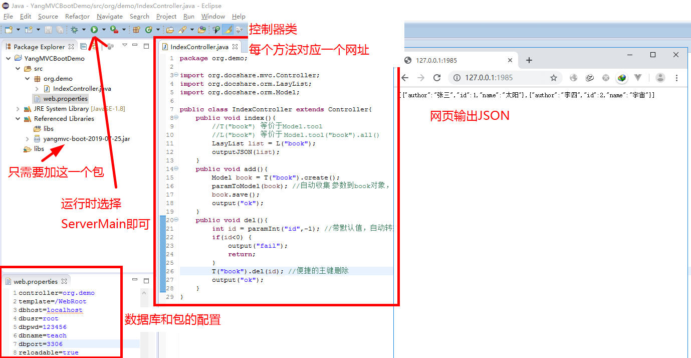691x358 pixels.
Task: Click the site information icon in address bar
Action: [457, 78]
